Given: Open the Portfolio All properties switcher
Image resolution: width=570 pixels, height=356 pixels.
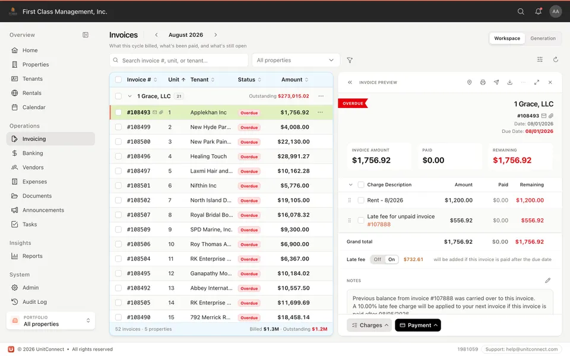Looking at the screenshot, I should tap(50, 321).
